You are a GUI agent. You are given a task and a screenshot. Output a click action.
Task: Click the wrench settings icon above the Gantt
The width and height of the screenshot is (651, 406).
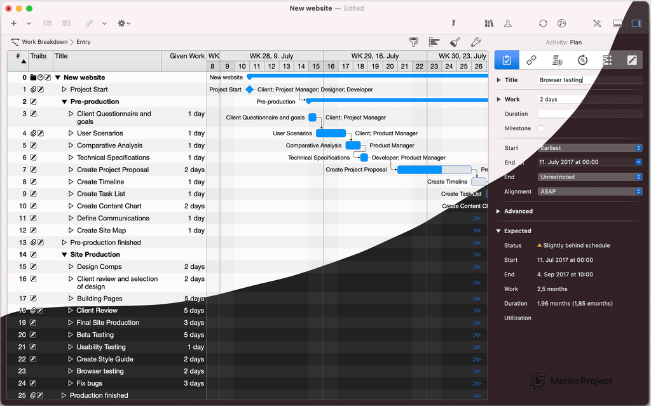475,42
